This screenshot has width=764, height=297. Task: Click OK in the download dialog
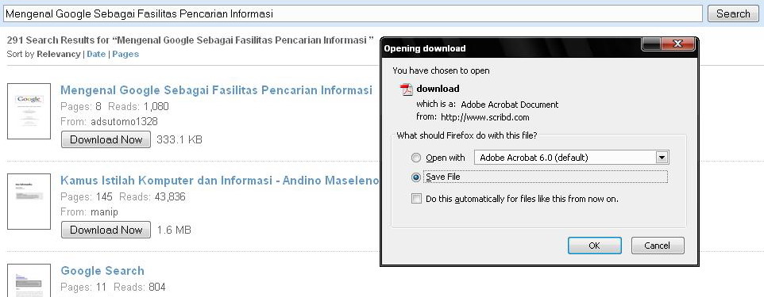click(x=594, y=246)
